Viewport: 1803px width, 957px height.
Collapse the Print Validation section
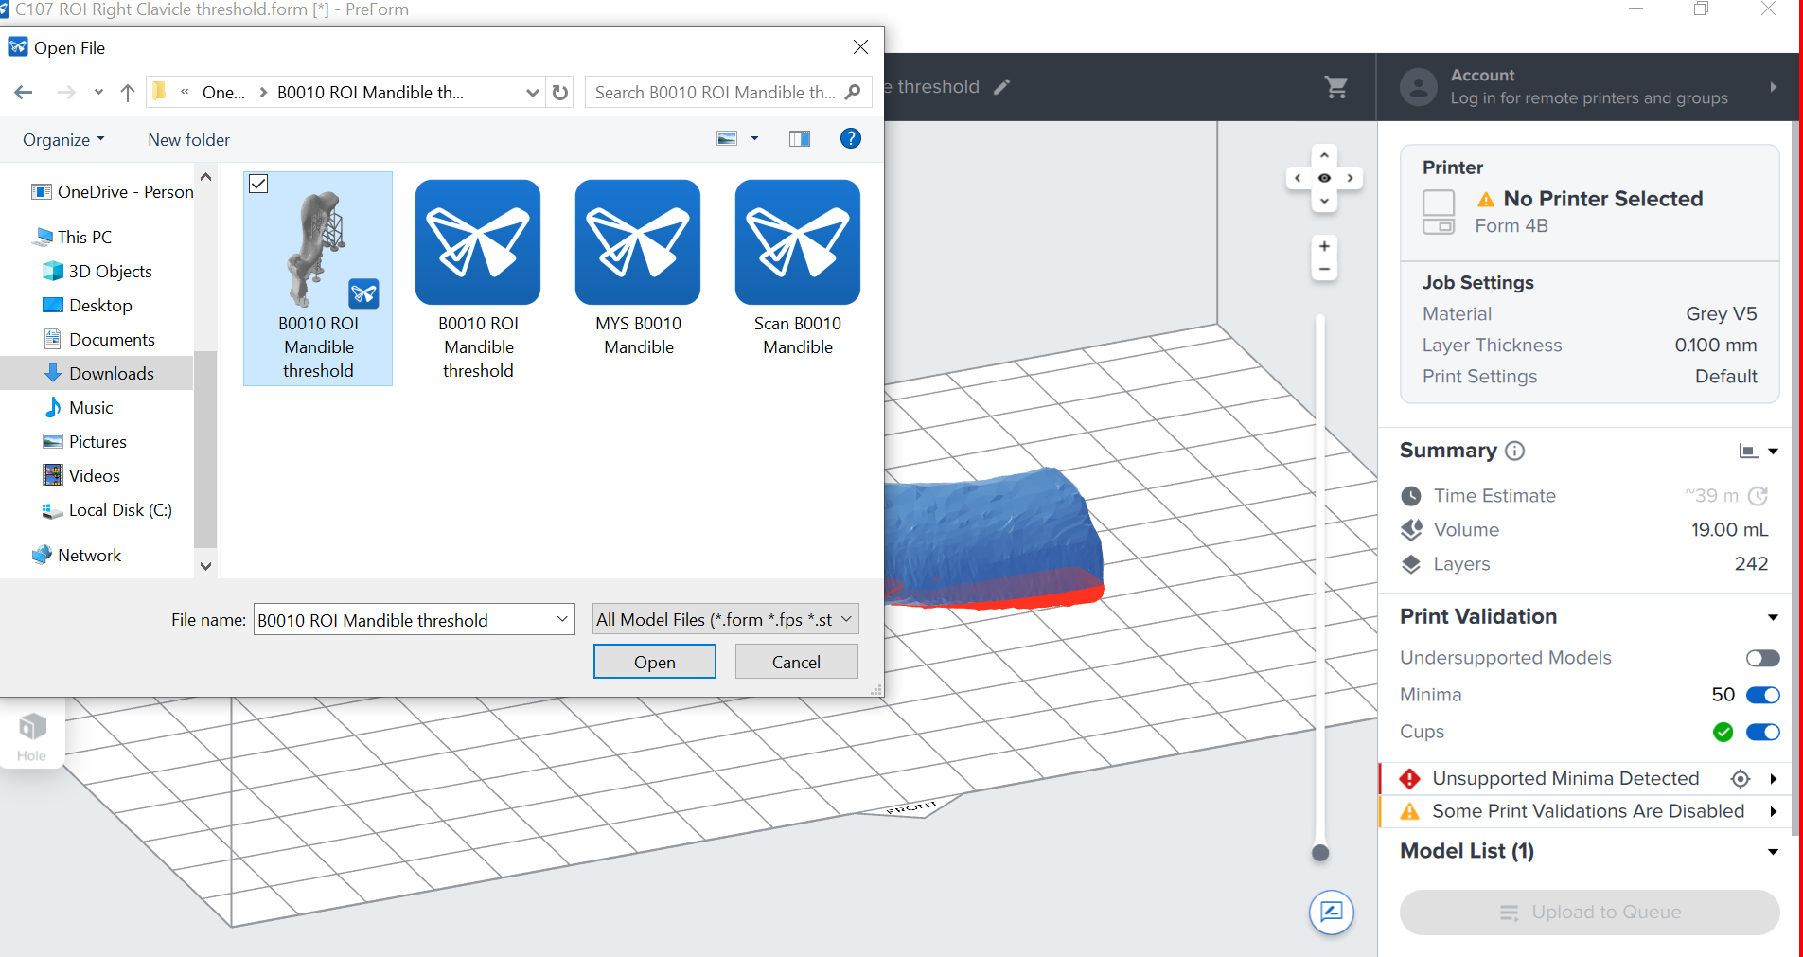[1771, 616]
